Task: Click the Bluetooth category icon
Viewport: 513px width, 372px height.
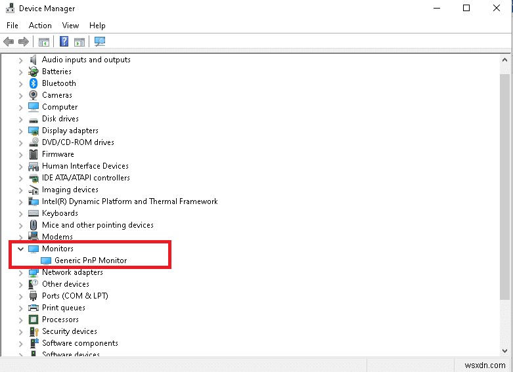Action: click(33, 83)
